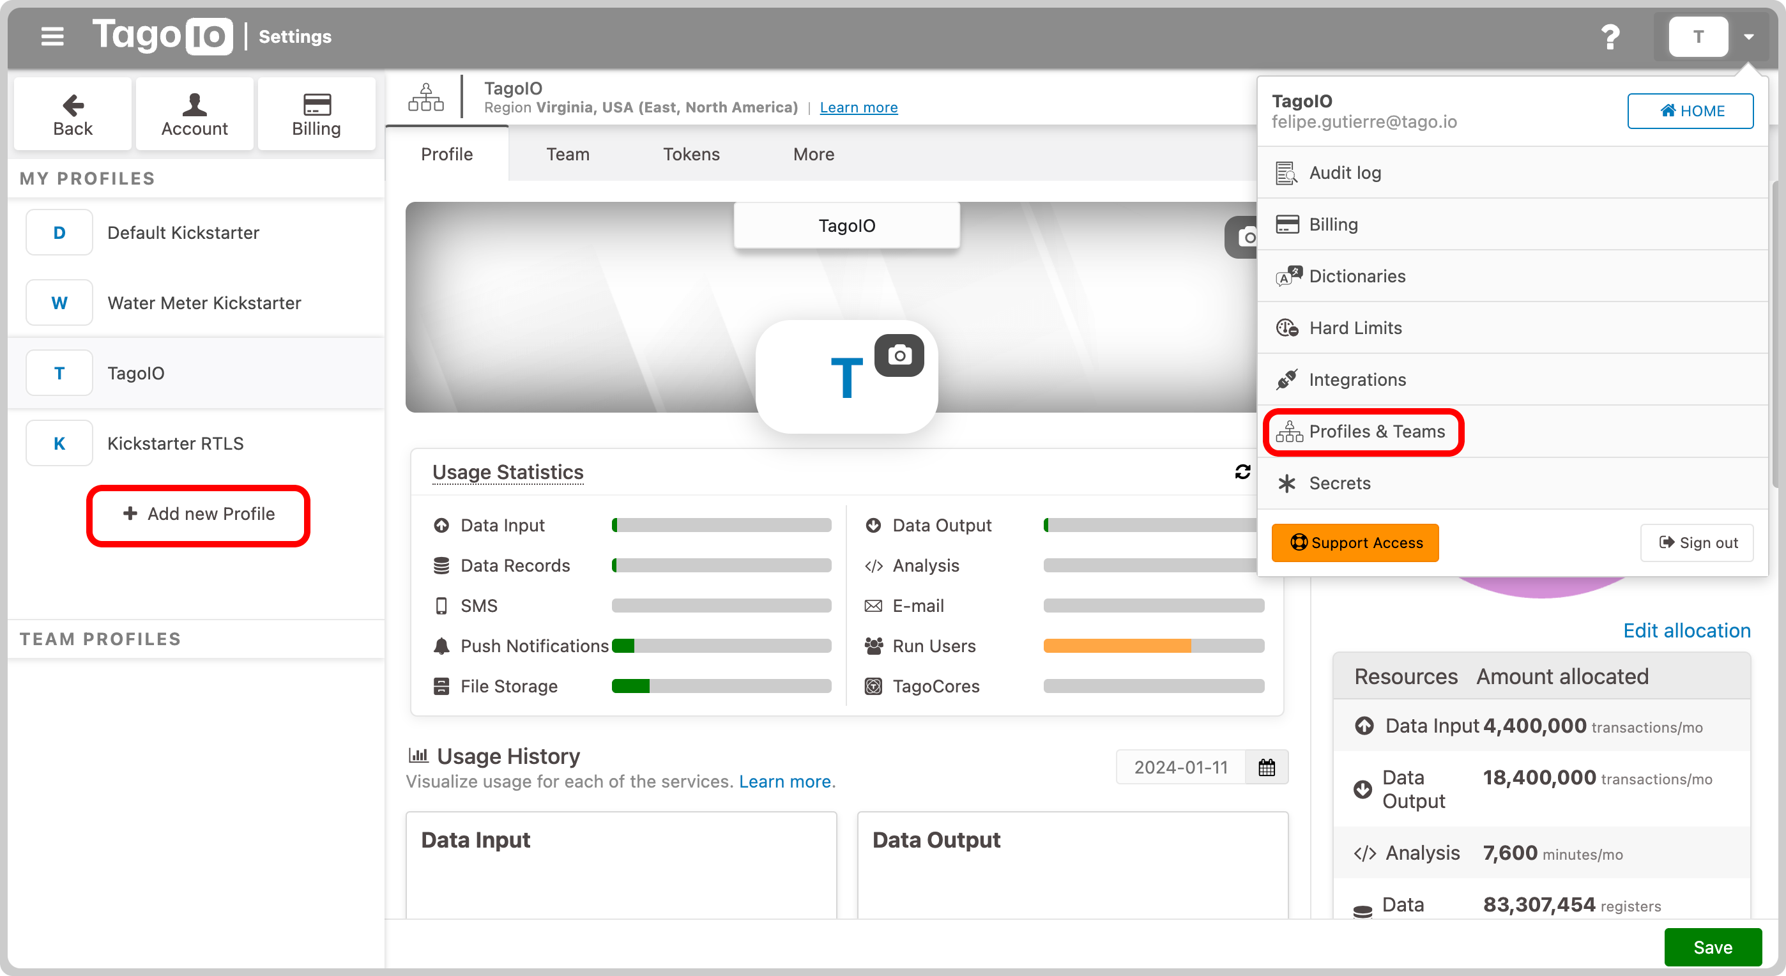
Task: Open the help question mark
Action: pyautogui.click(x=1610, y=37)
